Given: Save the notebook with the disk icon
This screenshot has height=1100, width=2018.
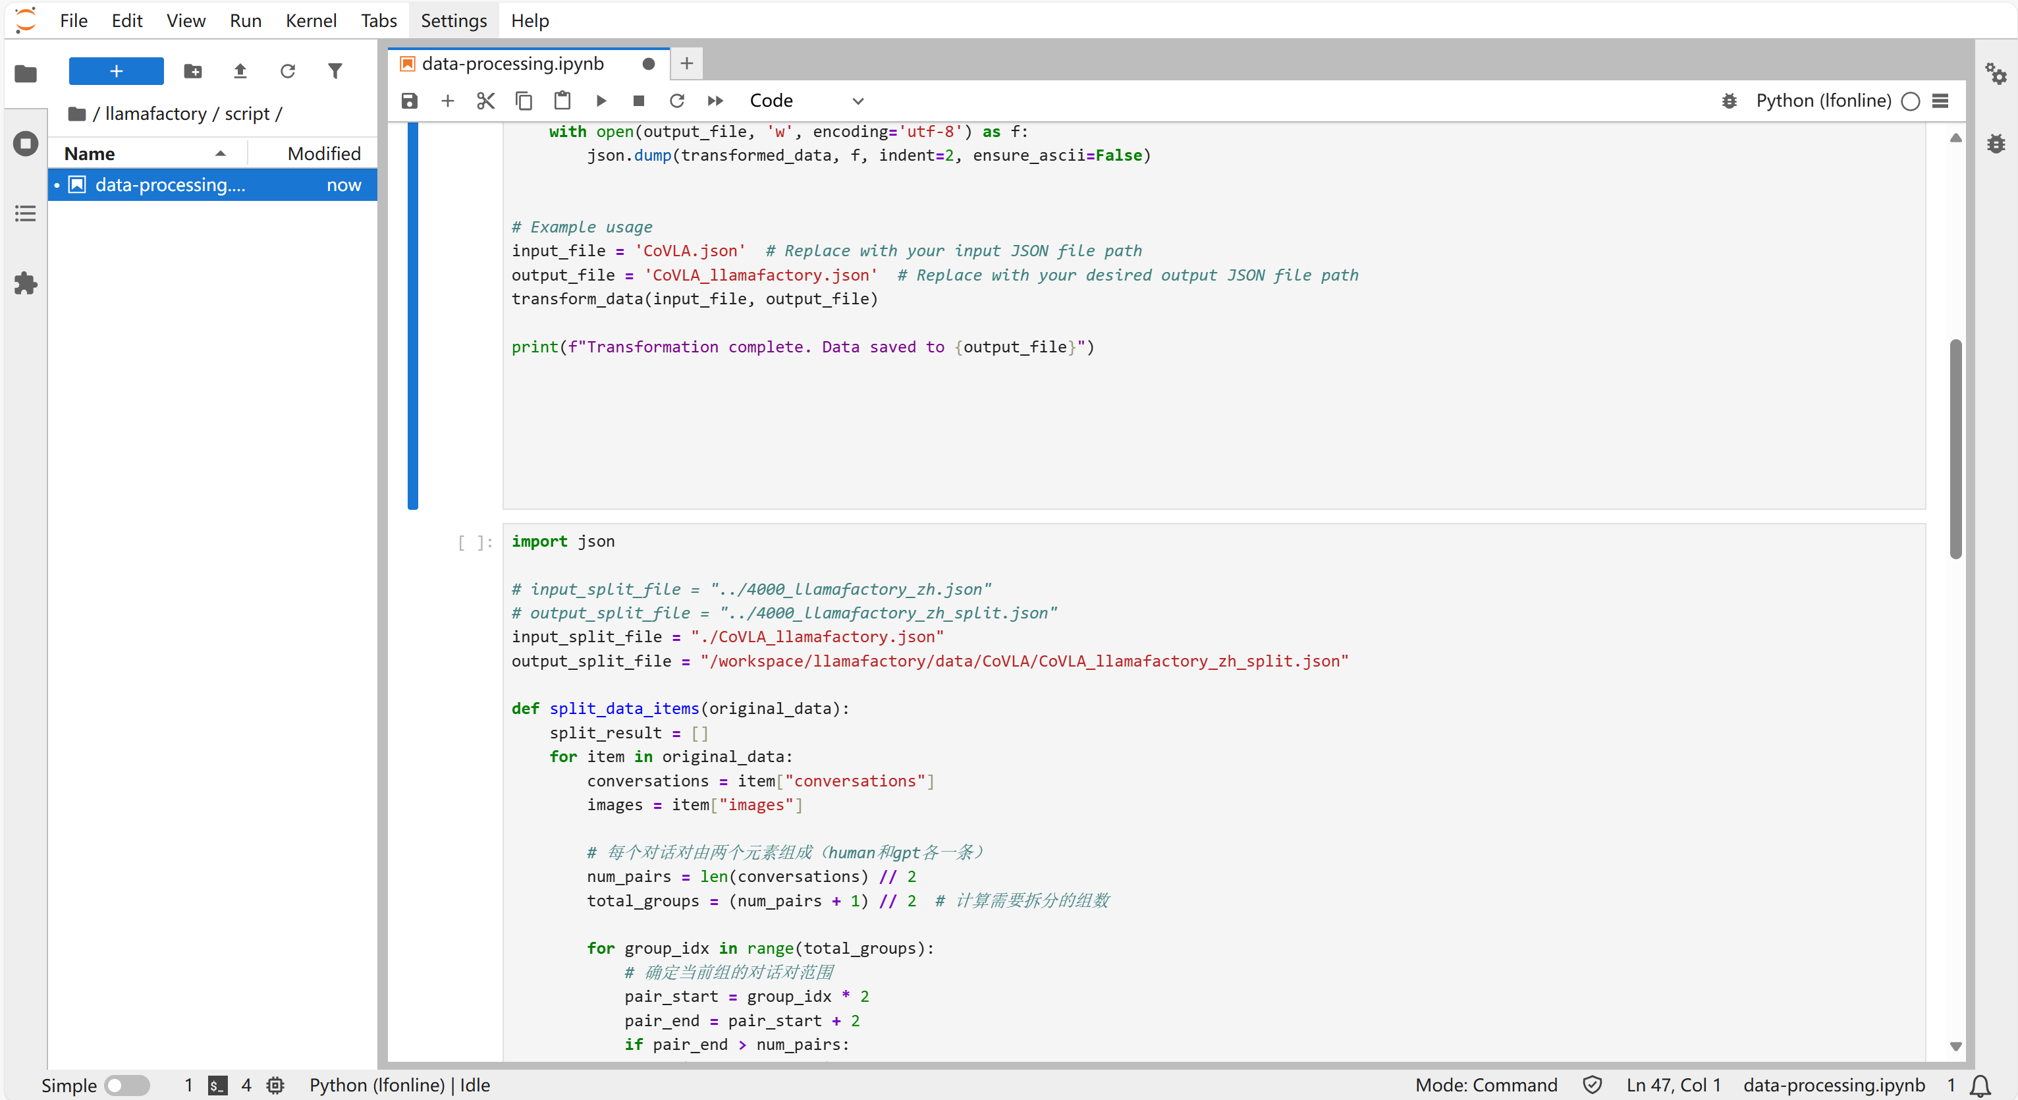Looking at the screenshot, I should pos(409,100).
